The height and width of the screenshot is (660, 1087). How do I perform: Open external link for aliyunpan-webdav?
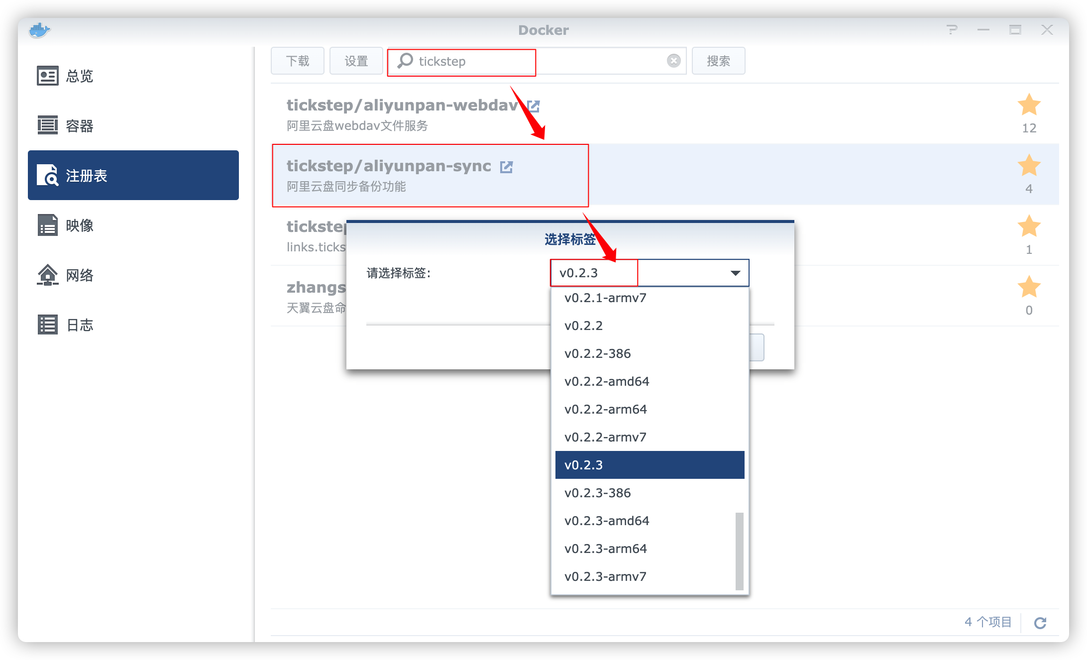[x=533, y=106]
